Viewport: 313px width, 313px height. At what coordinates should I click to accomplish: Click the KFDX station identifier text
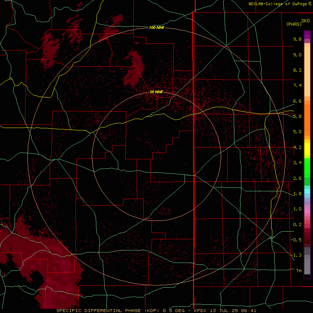[x=201, y=311]
